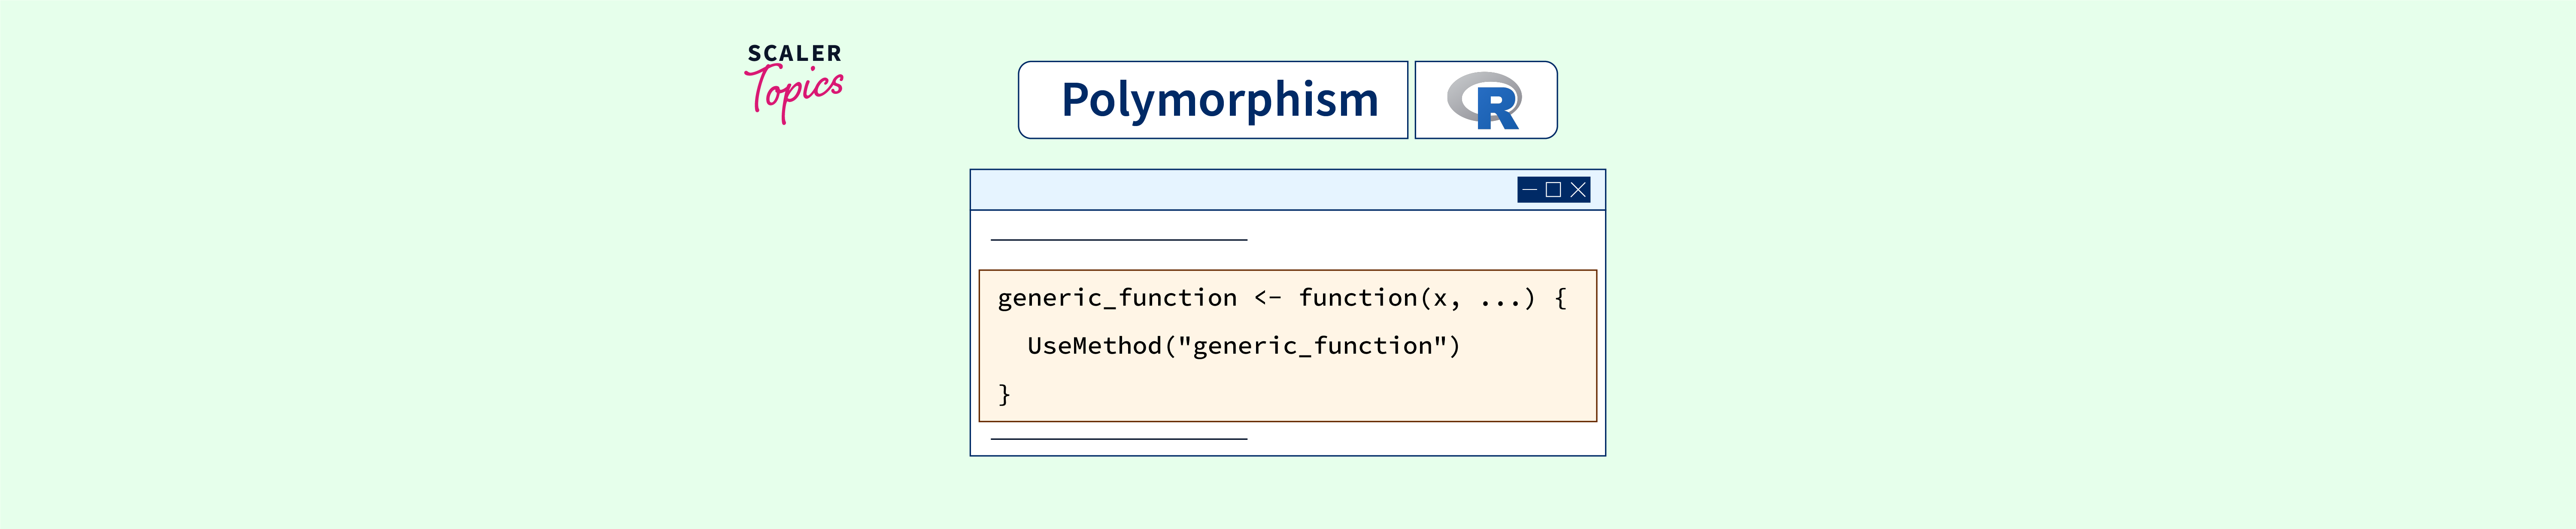Click the UseMethod keyword
Image resolution: width=2576 pixels, height=529 pixels.
click(1094, 346)
